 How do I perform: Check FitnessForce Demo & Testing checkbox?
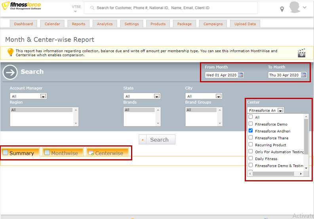tap(251, 165)
